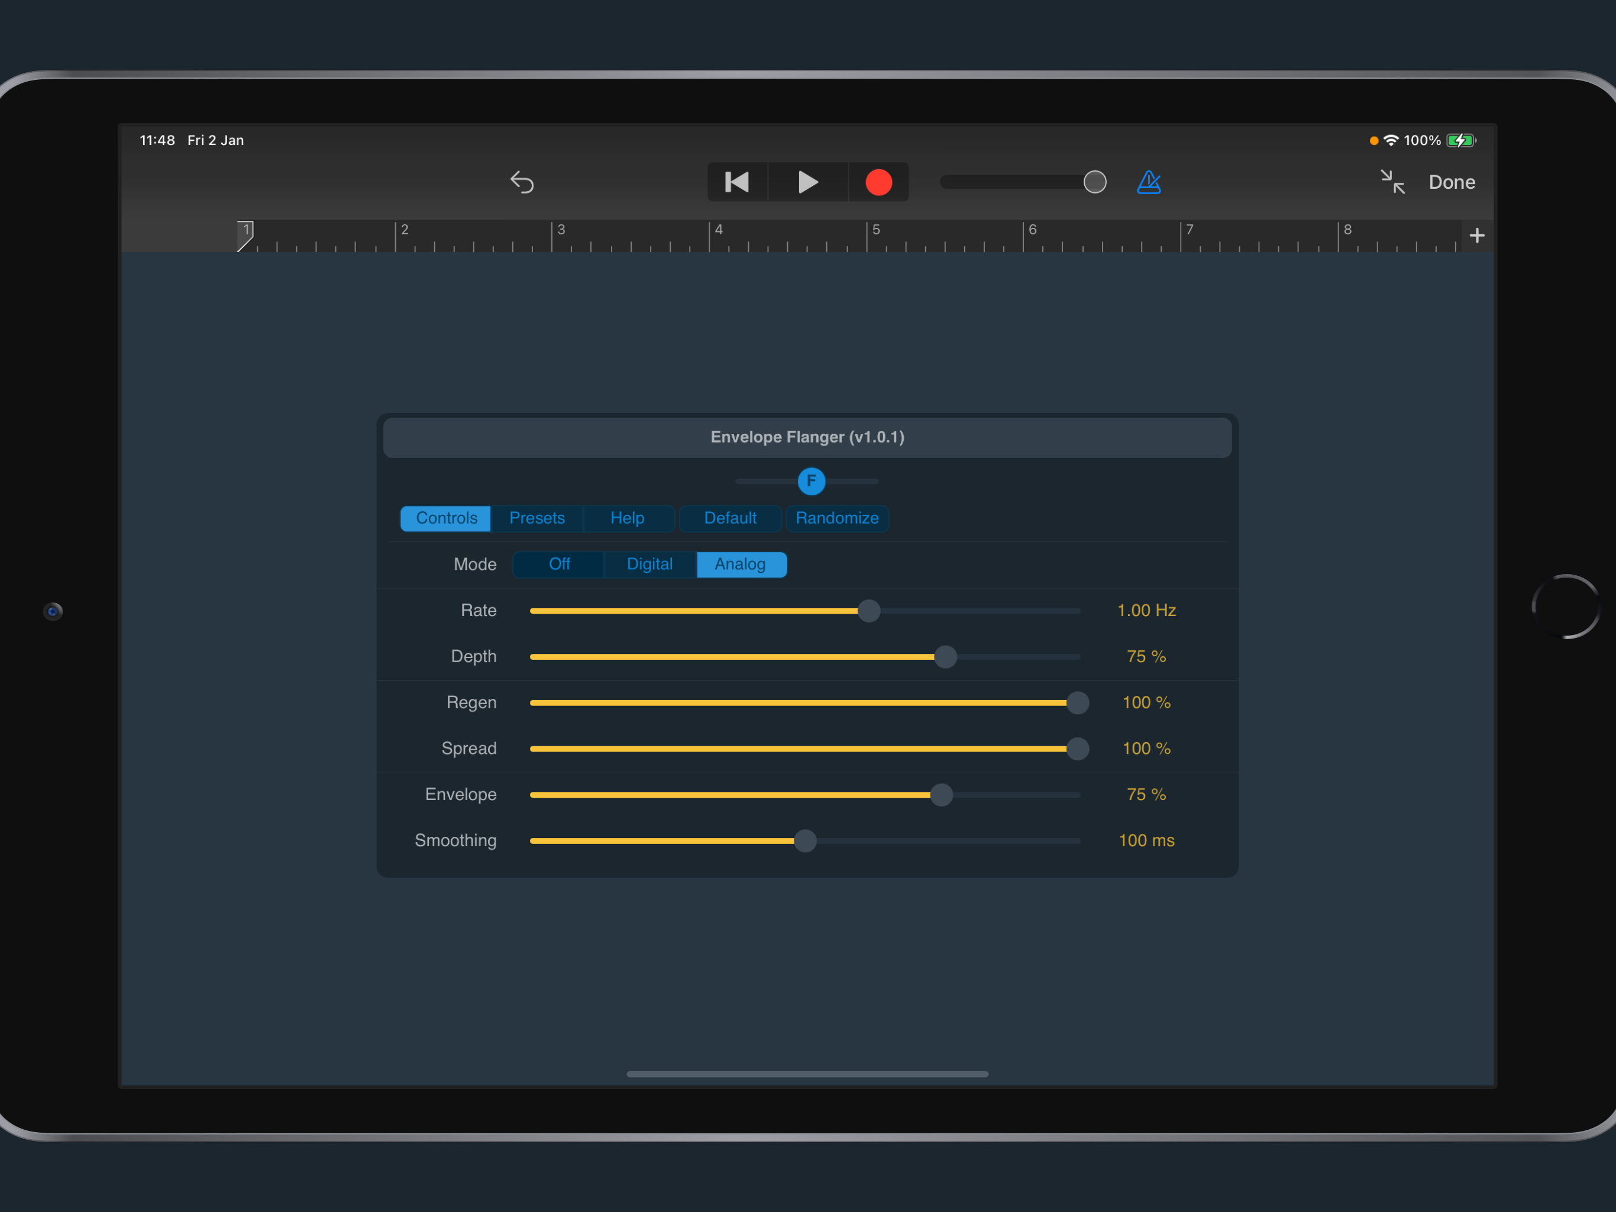This screenshot has width=1616, height=1212.
Task: Tap the battery icon in status bar
Action: tap(1461, 140)
